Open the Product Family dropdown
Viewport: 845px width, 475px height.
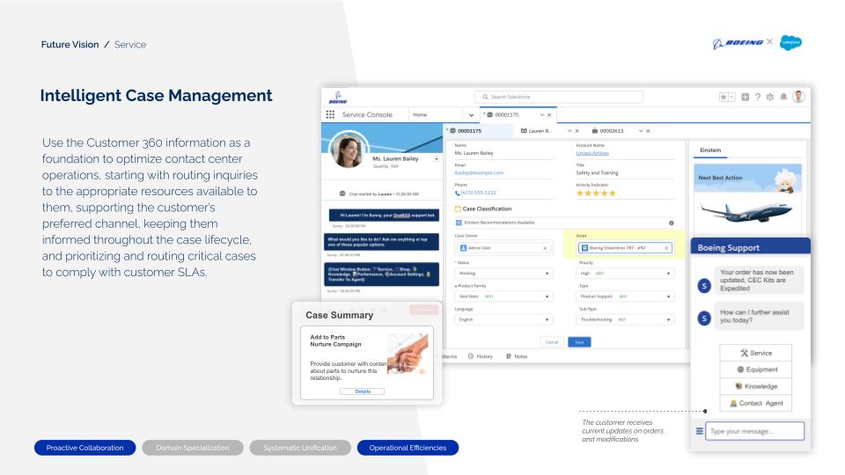pos(503,296)
